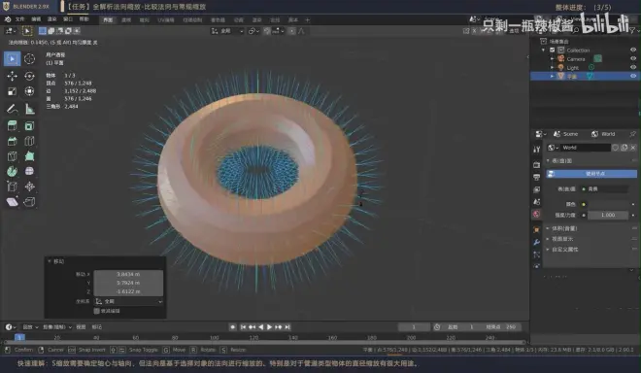This screenshot has height=373, width=641.
Task: Expand the Camera item in outliner
Action: click(552, 59)
